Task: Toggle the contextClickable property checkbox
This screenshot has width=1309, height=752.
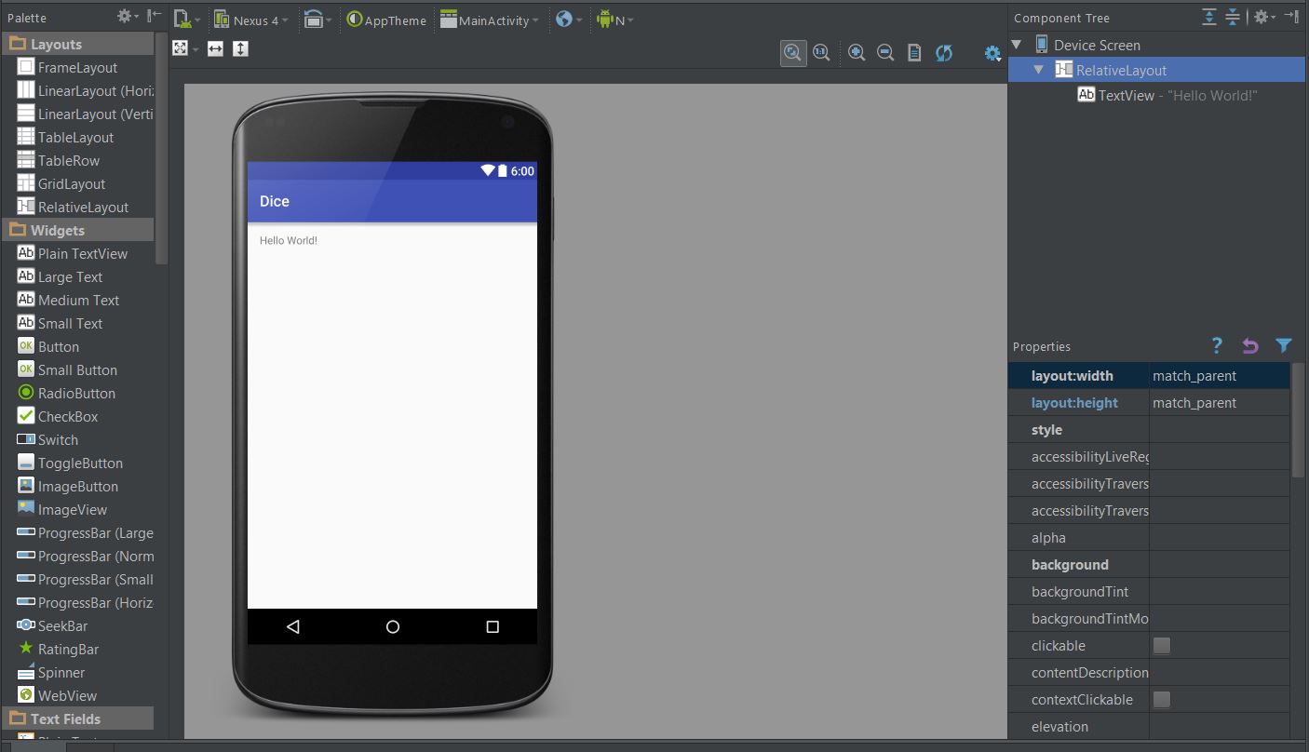Action: [1161, 699]
